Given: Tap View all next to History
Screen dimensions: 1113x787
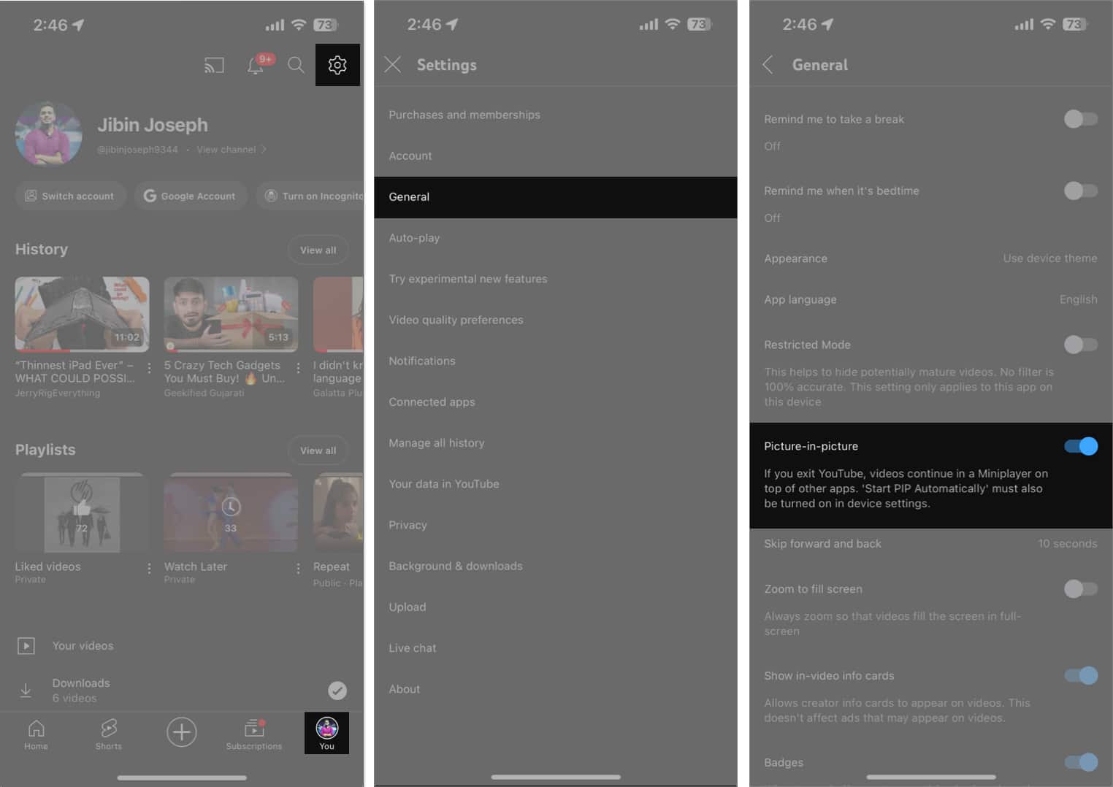Looking at the screenshot, I should pos(318,250).
